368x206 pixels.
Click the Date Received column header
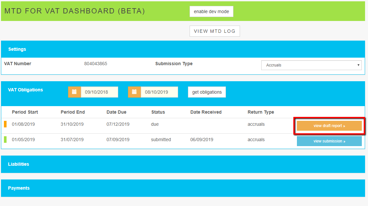[206, 112]
